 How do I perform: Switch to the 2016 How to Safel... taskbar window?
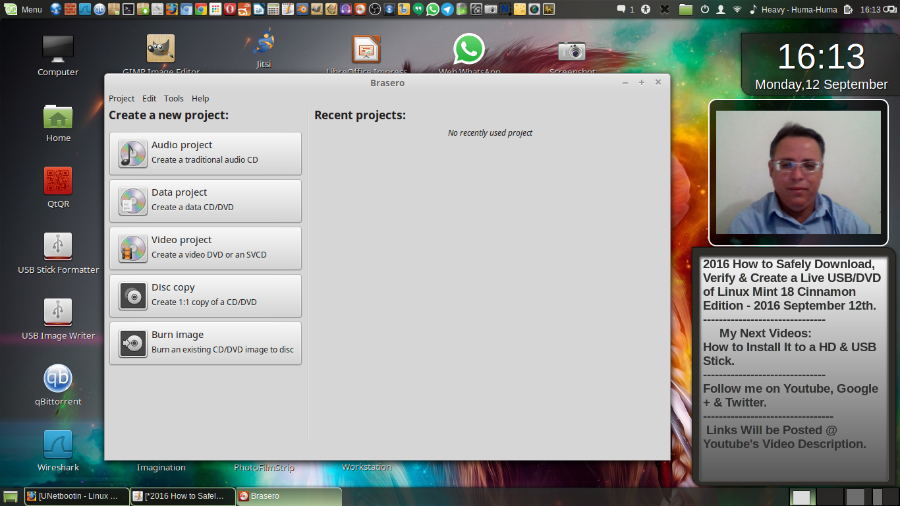[183, 496]
